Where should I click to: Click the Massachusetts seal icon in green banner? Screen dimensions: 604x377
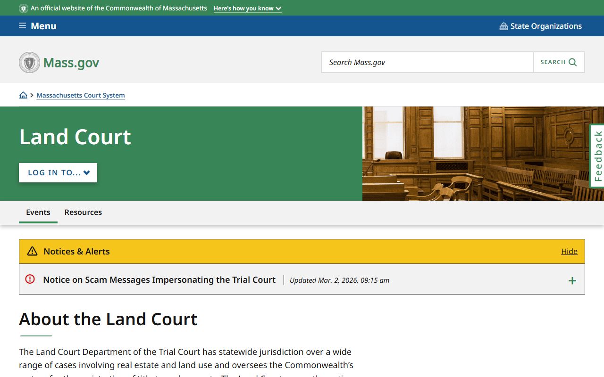click(24, 8)
